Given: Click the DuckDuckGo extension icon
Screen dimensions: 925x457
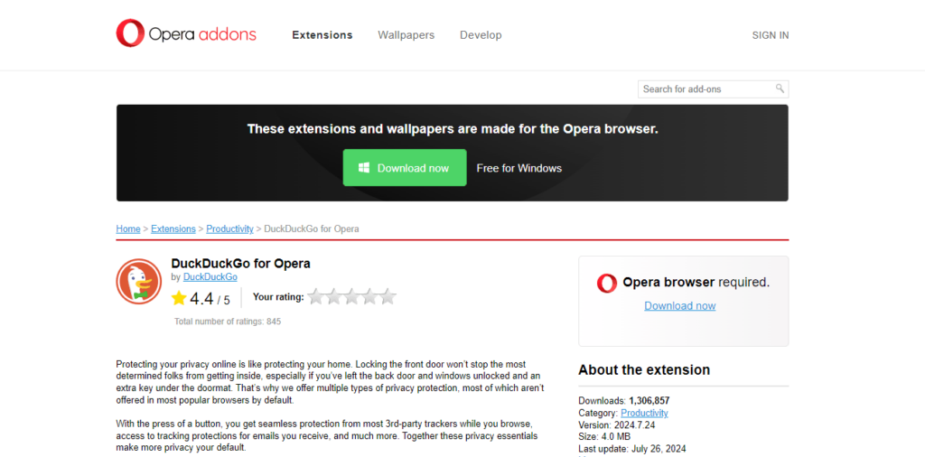Looking at the screenshot, I should [x=138, y=281].
